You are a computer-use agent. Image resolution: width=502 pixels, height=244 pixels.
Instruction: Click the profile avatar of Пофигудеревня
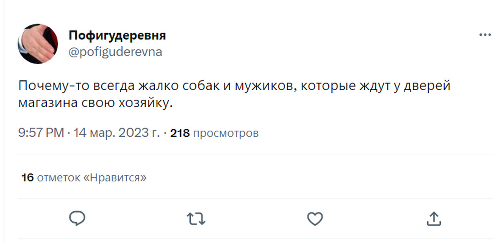38,44
